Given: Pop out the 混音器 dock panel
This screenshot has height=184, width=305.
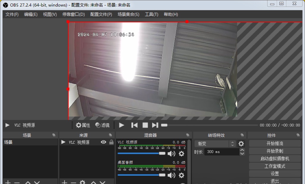Looking at the screenshot, I should coord(188,135).
